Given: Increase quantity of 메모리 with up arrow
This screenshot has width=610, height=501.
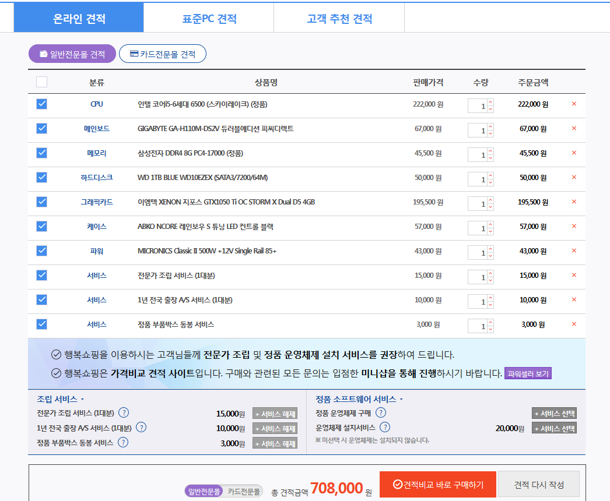Looking at the screenshot, I should click(x=490, y=151).
